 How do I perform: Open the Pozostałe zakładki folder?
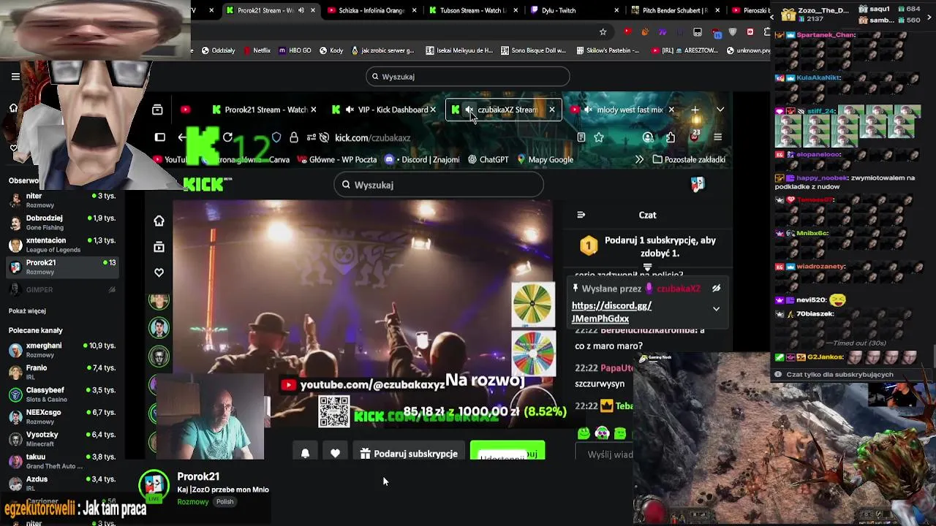click(x=689, y=159)
